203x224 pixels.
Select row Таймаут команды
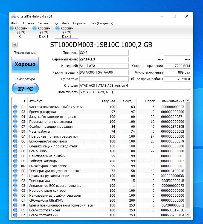click(x=99, y=161)
